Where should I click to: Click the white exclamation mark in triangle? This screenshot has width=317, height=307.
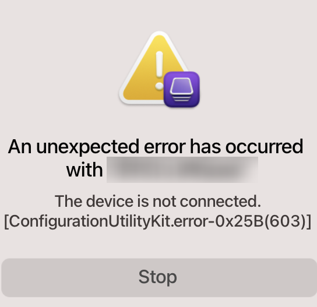pos(159,70)
